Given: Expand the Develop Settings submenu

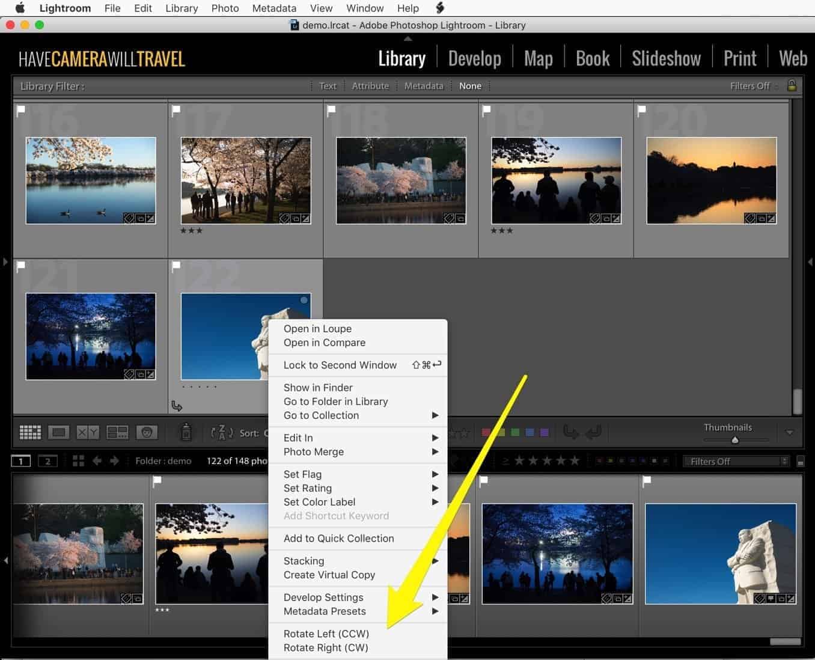Looking at the screenshot, I should coord(358,597).
